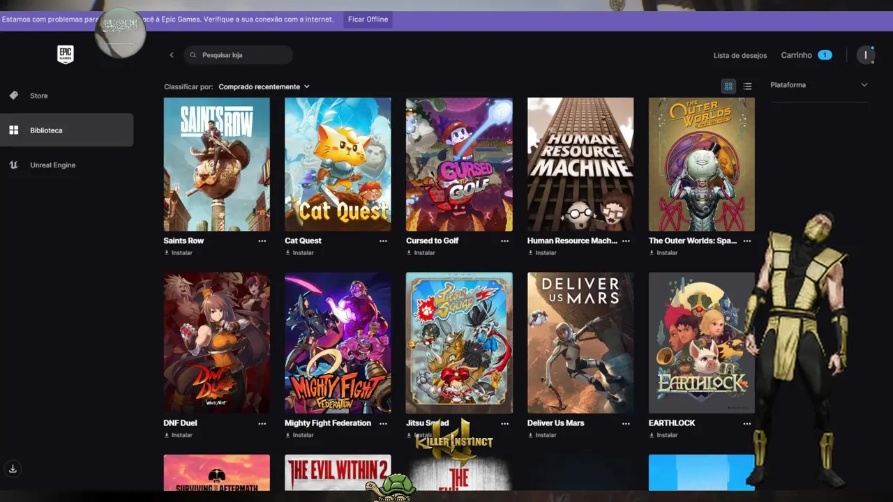This screenshot has height=502, width=893.
Task: Click the downloads icon at sidebar bottom
Action: tap(13, 469)
